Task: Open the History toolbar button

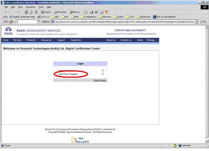Action: [75, 12]
